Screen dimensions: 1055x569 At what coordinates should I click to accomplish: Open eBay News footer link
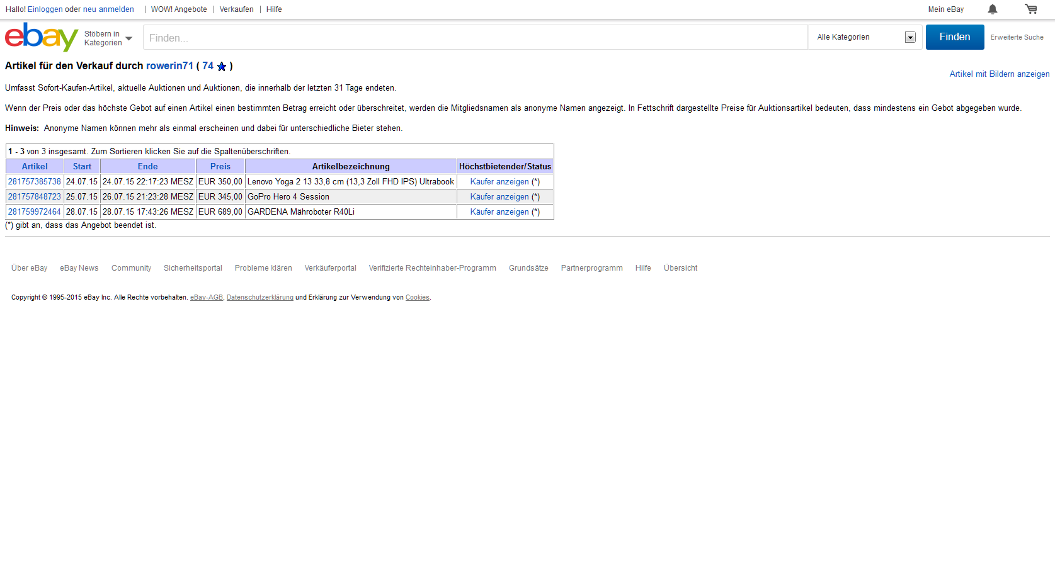[x=79, y=268]
